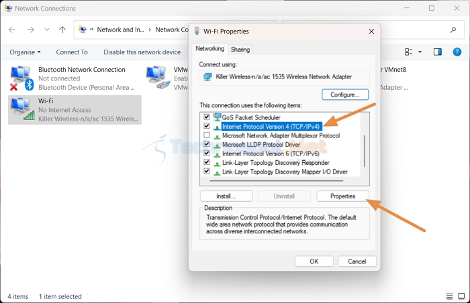The image size is (470, 303).
Task: Open Help with the question mark icon
Action: (x=457, y=52)
